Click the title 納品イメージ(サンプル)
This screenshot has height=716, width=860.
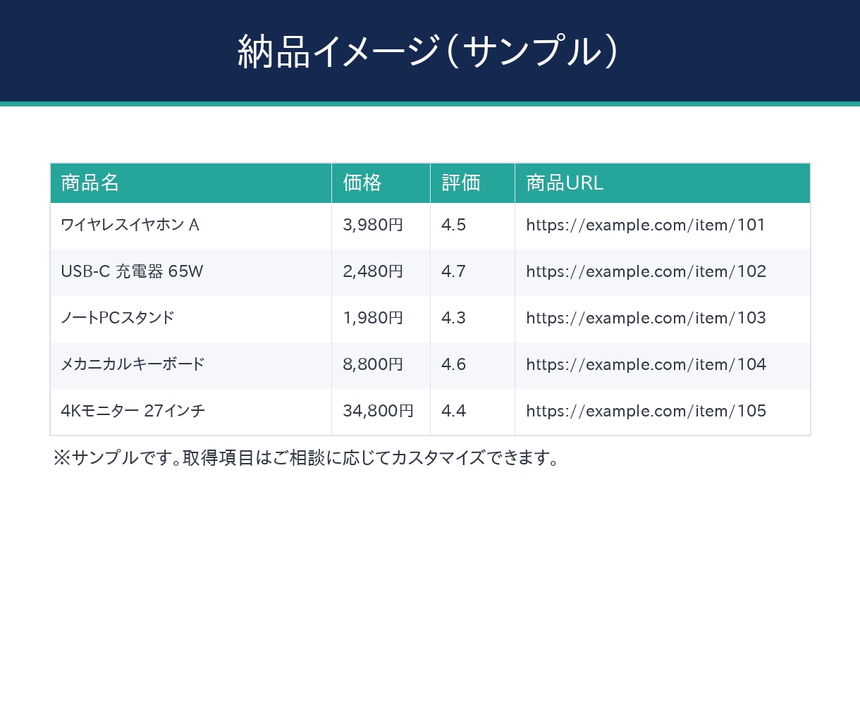pyautogui.click(x=429, y=51)
